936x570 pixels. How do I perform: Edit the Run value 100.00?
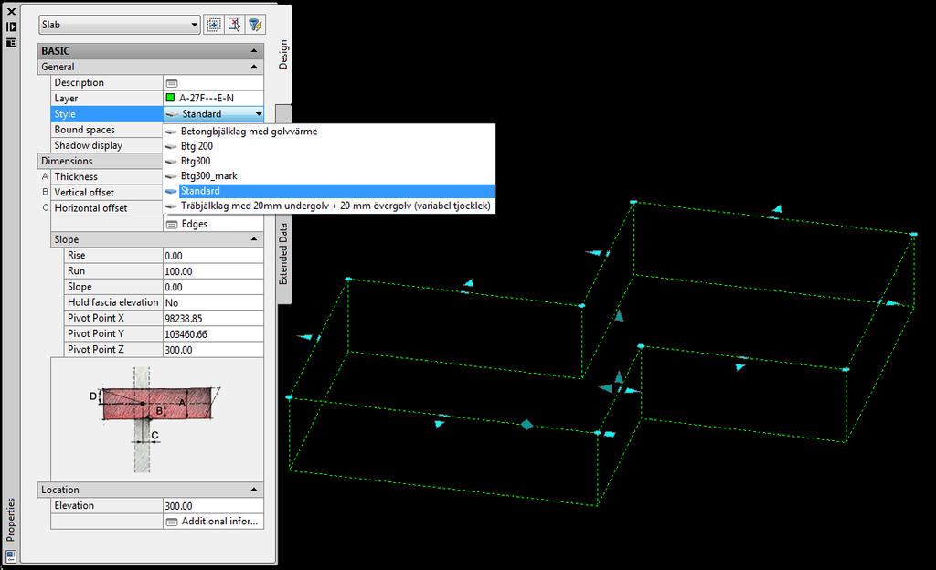pos(213,271)
